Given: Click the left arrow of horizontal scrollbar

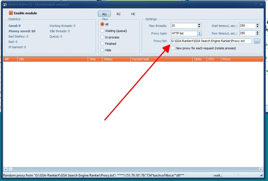Looking at the screenshot, I should pyautogui.click(x=5, y=170).
